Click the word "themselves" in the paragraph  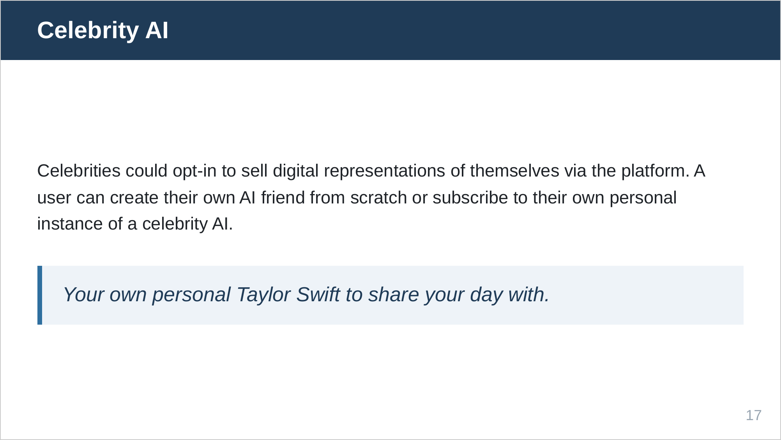pyautogui.click(x=514, y=171)
